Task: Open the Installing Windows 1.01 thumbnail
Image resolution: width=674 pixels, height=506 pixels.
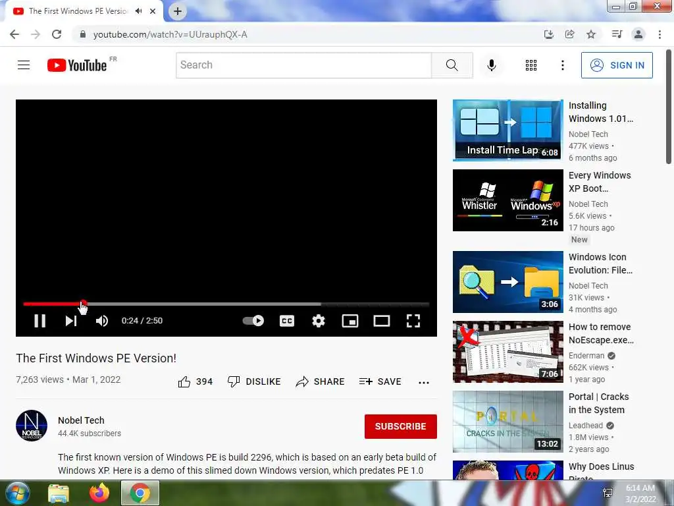Action: point(507,130)
